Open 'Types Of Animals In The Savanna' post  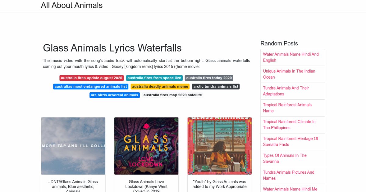pyautogui.click(x=285, y=158)
